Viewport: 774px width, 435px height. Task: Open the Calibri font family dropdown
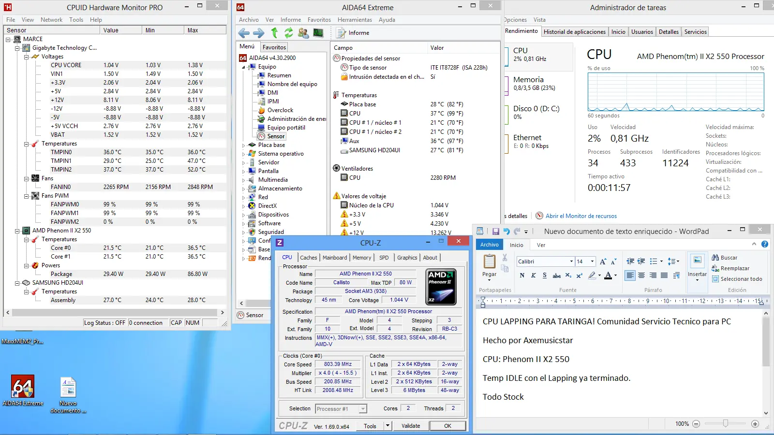click(571, 261)
